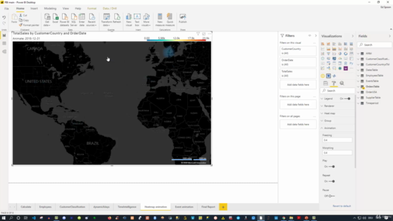The height and width of the screenshot is (221, 393).
Task: Open the Format ribbon tab
Action: tap(91, 9)
